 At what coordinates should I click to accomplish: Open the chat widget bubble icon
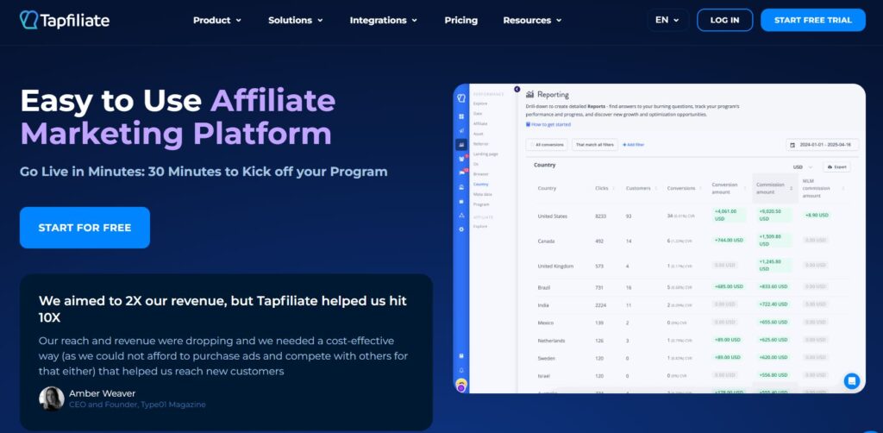(851, 380)
